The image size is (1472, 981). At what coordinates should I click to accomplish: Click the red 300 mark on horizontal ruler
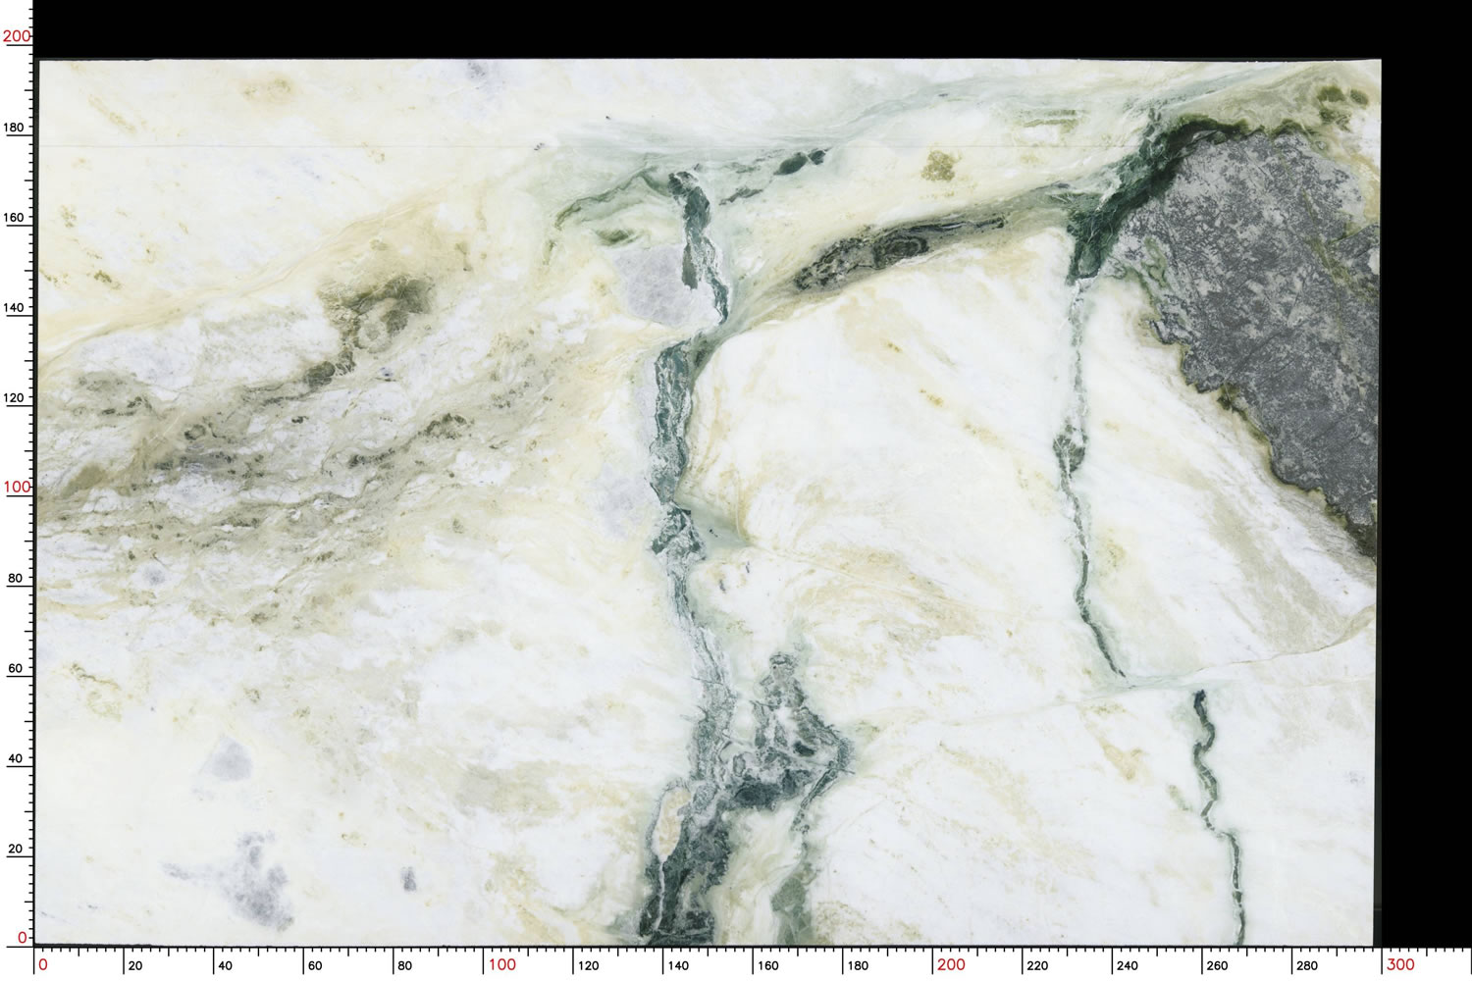(x=1399, y=964)
